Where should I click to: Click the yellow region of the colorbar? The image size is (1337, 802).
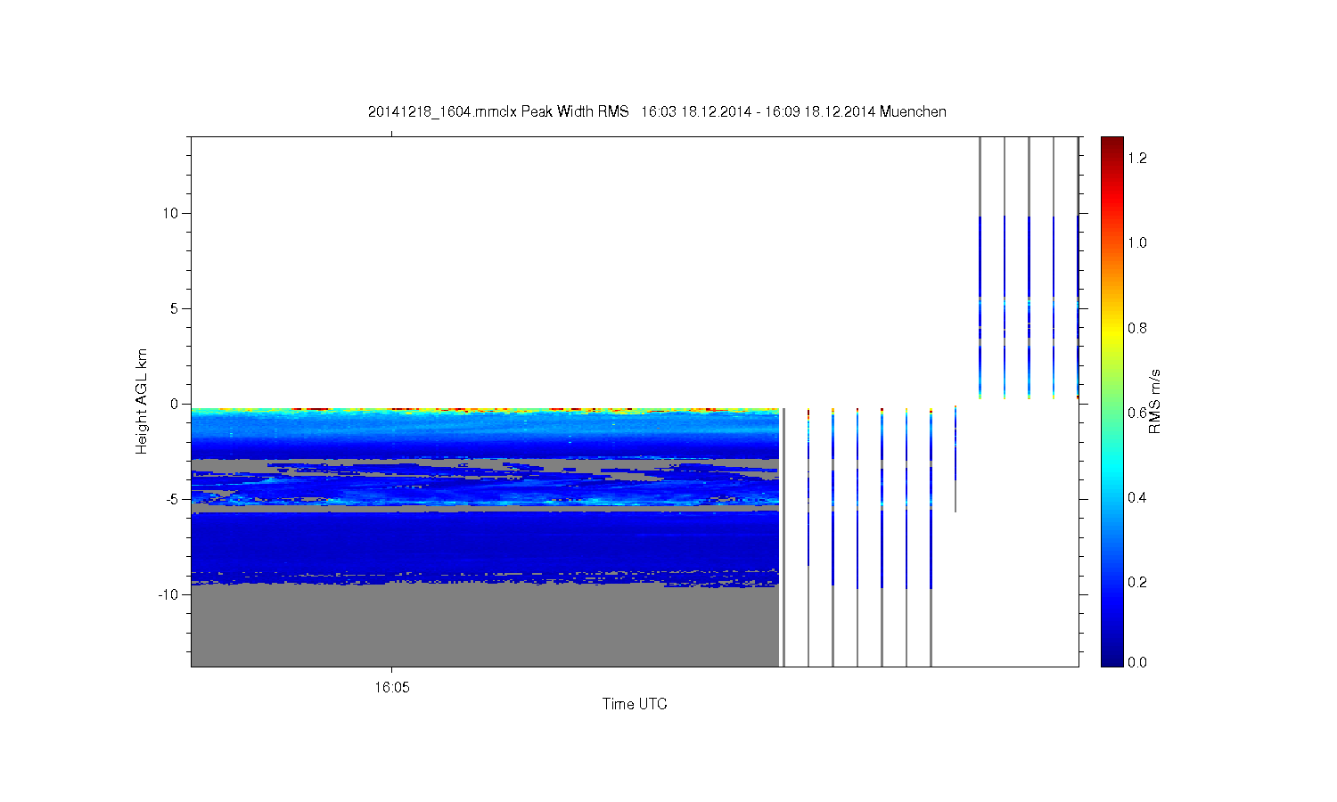pyautogui.click(x=1111, y=328)
